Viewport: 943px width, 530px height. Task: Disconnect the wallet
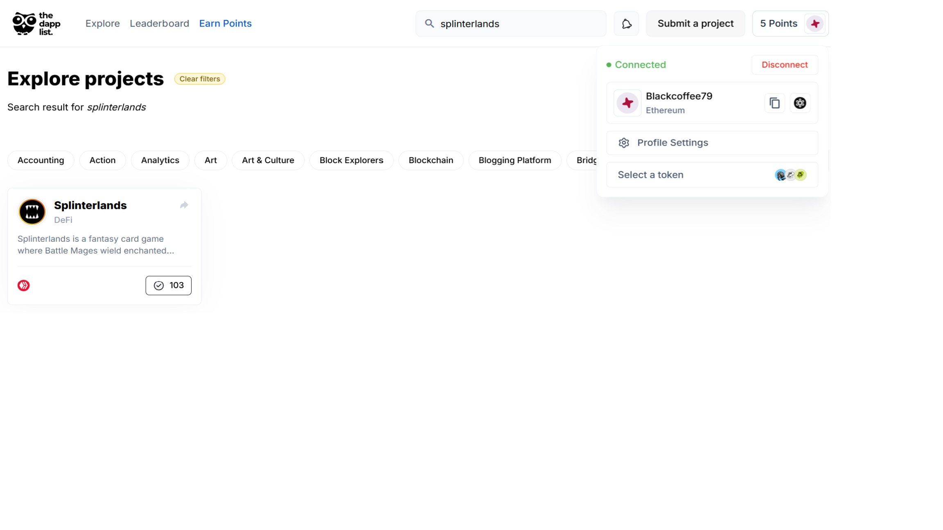[785, 65]
